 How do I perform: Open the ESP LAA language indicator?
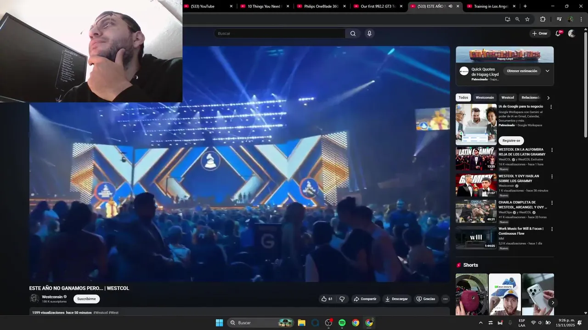click(x=522, y=323)
